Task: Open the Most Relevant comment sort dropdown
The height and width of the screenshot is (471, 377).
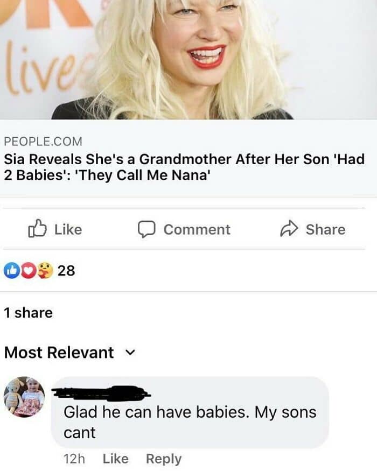Action: point(59,353)
